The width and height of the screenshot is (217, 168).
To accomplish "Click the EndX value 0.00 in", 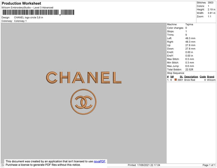I will point(189,52).
